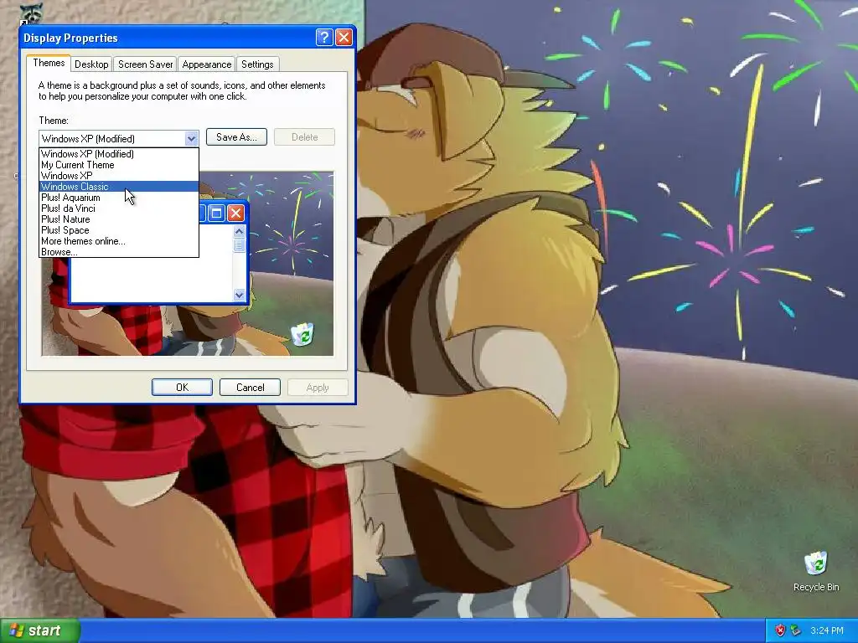
Task: Click the sample window's red close icon in preview
Action: [235, 213]
